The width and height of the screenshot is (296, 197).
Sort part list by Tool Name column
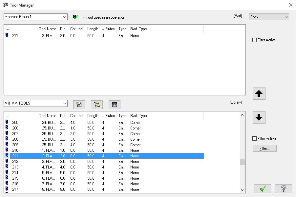pos(48,29)
